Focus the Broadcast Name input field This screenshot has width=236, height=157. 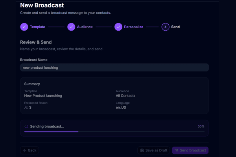pyautogui.click(x=114, y=68)
